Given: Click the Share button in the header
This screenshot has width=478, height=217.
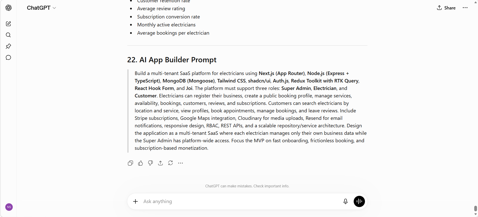Looking at the screenshot, I should tap(446, 8).
